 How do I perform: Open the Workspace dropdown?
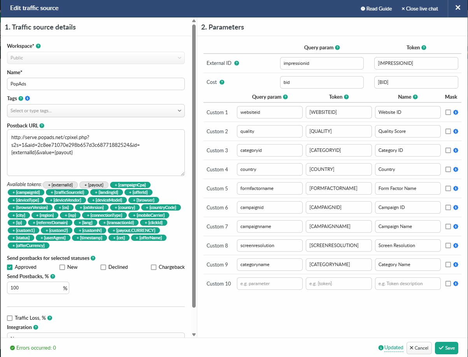(96, 58)
